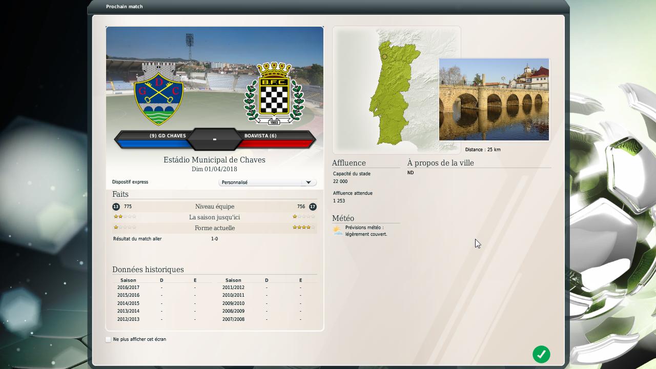Click the 'Niveau équipe' label
Screen dimensions: 656x369
coord(215,207)
